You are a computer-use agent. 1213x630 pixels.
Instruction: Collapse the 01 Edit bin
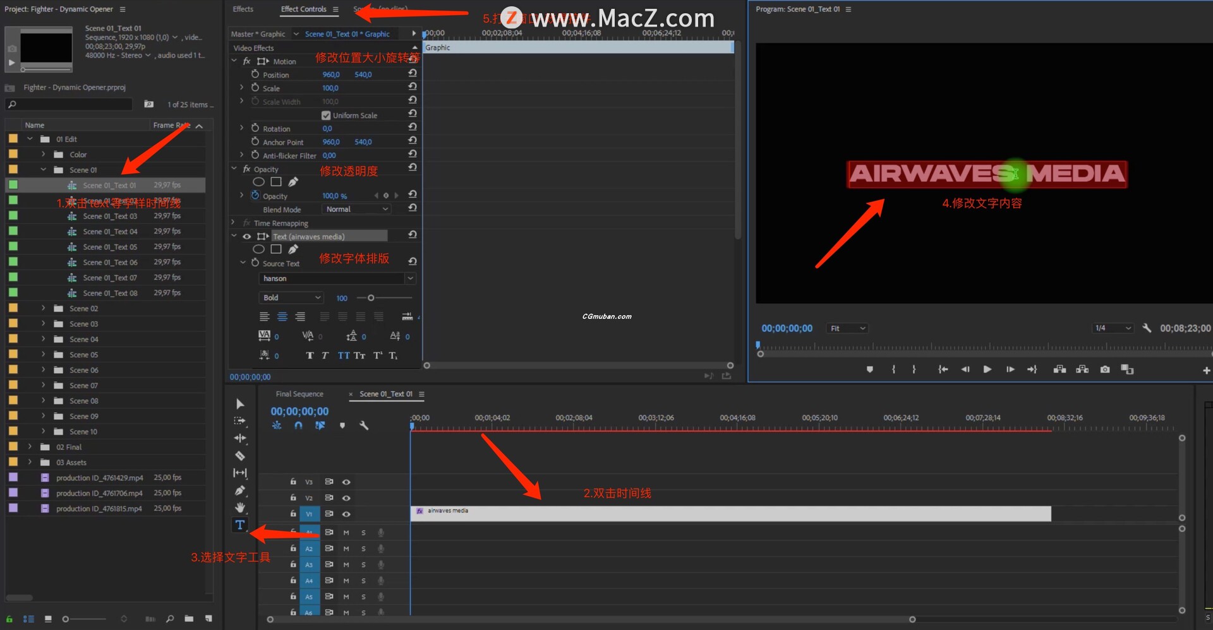[30, 139]
